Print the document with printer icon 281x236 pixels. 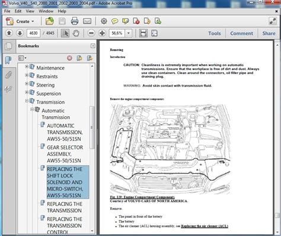pos(75,21)
